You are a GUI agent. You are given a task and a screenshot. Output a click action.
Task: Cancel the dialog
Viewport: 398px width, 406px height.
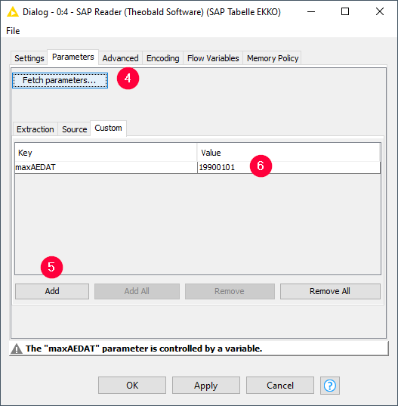point(280,386)
